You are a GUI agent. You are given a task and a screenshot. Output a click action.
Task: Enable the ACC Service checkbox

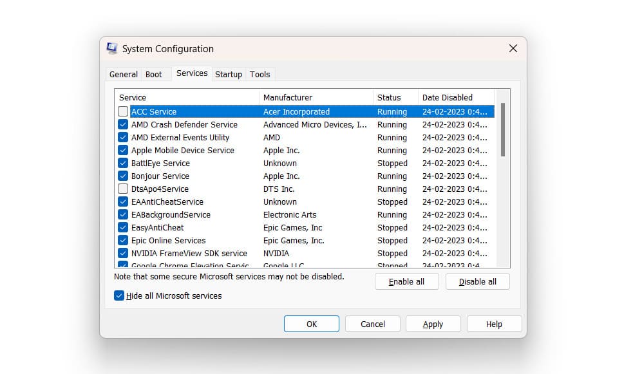[x=123, y=111]
